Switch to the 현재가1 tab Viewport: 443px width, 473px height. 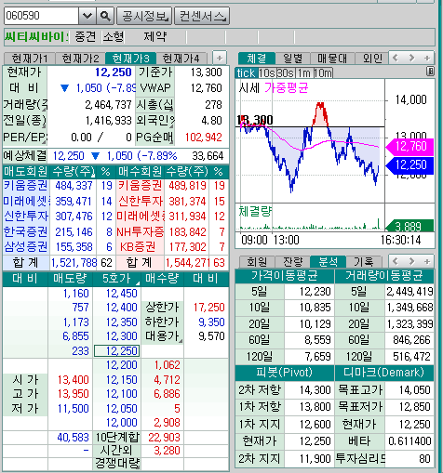(x=30, y=59)
